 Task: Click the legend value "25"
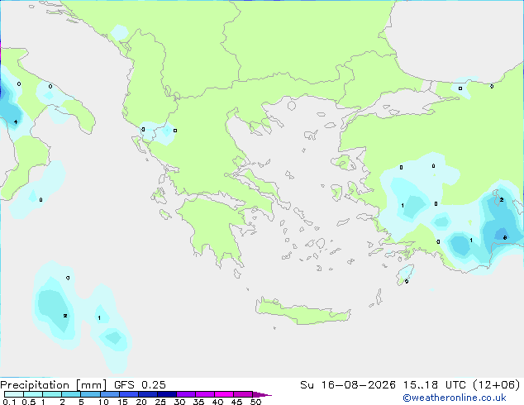[x=160, y=402]
